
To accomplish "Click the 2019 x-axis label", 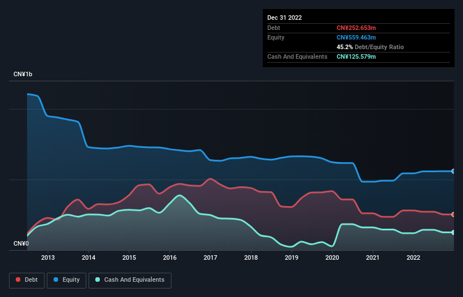I will pos(292,257).
